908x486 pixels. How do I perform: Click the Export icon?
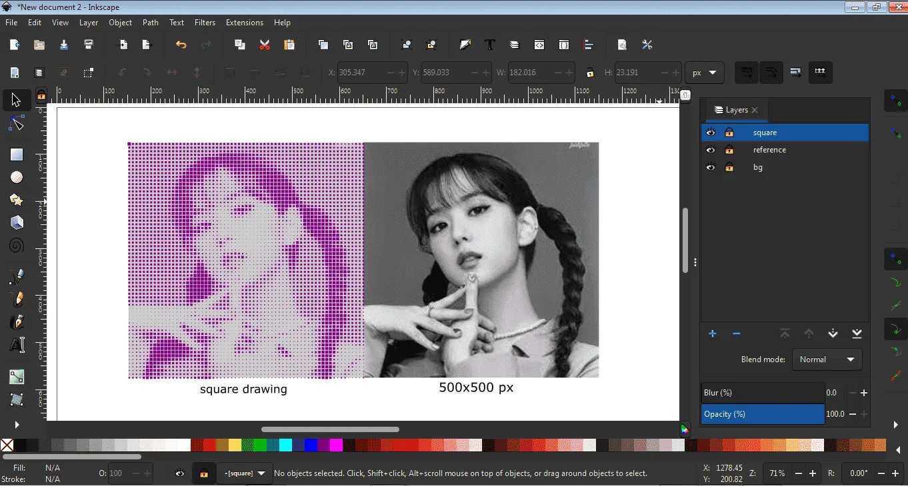pyautogui.click(x=147, y=45)
